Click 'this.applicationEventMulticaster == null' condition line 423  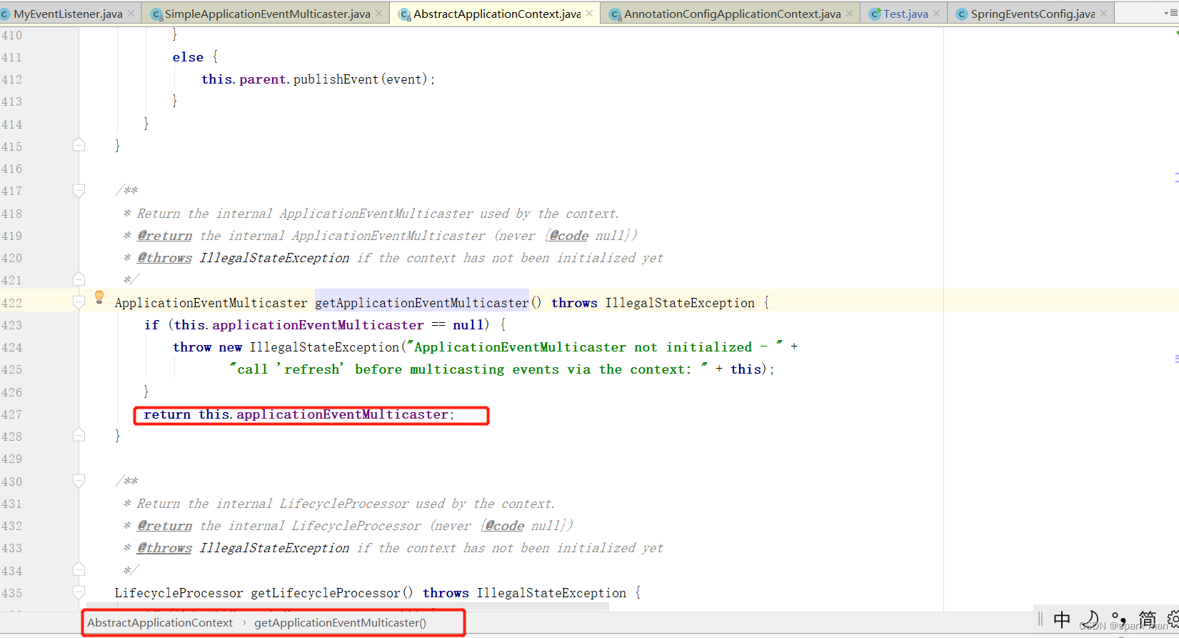[329, 325]
